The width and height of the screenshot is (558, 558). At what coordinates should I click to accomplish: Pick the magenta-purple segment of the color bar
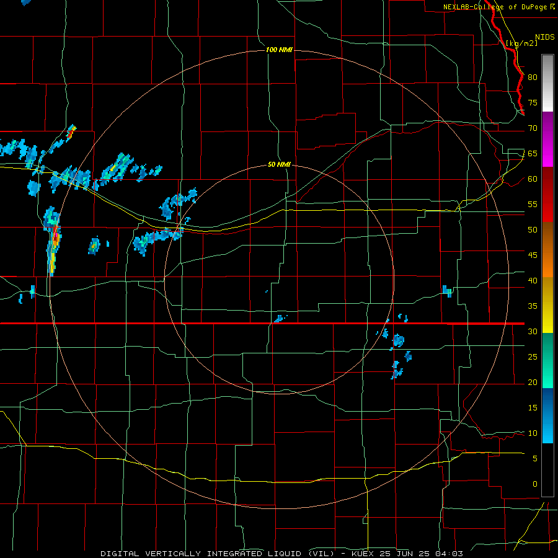point(547,139)
